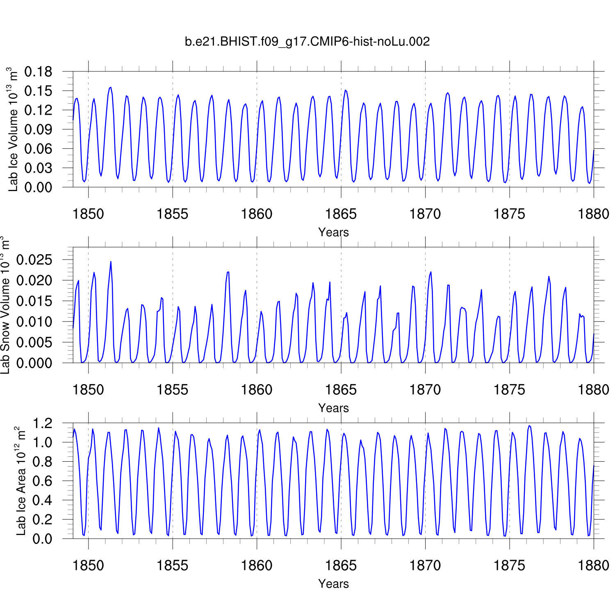Click the 1.2 value on the ice area axis
Image resolution: width=615 pixels, height=615 pixels.
[x=43, y=423]
